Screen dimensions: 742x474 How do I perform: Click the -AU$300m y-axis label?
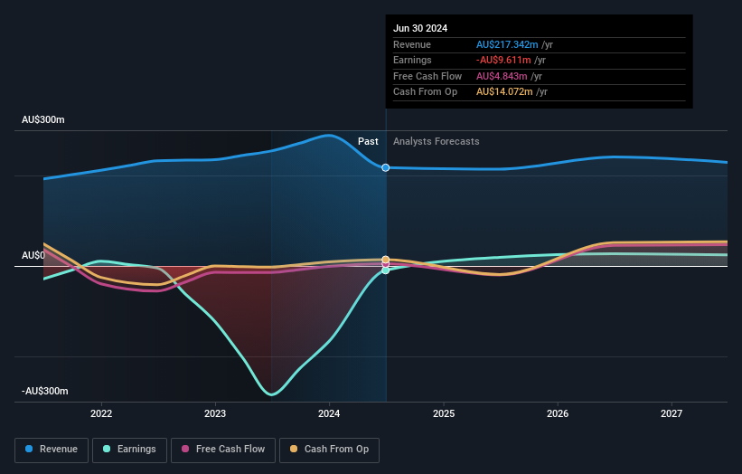45,391
